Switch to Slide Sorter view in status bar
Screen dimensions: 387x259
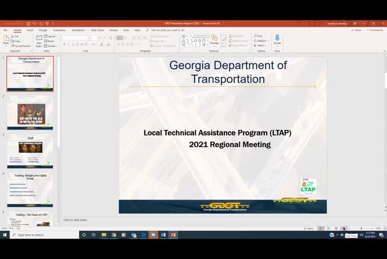tap(329, 228)
